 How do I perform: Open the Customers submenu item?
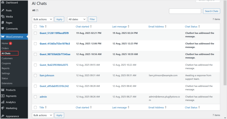[x=7, y=58]
